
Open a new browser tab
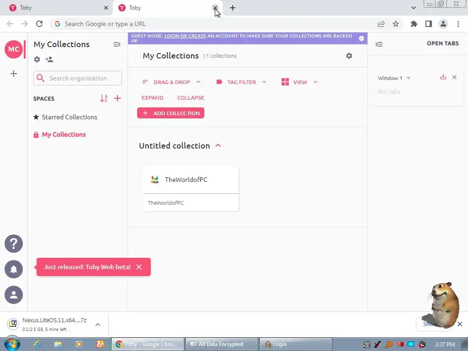tap(233, 8)
